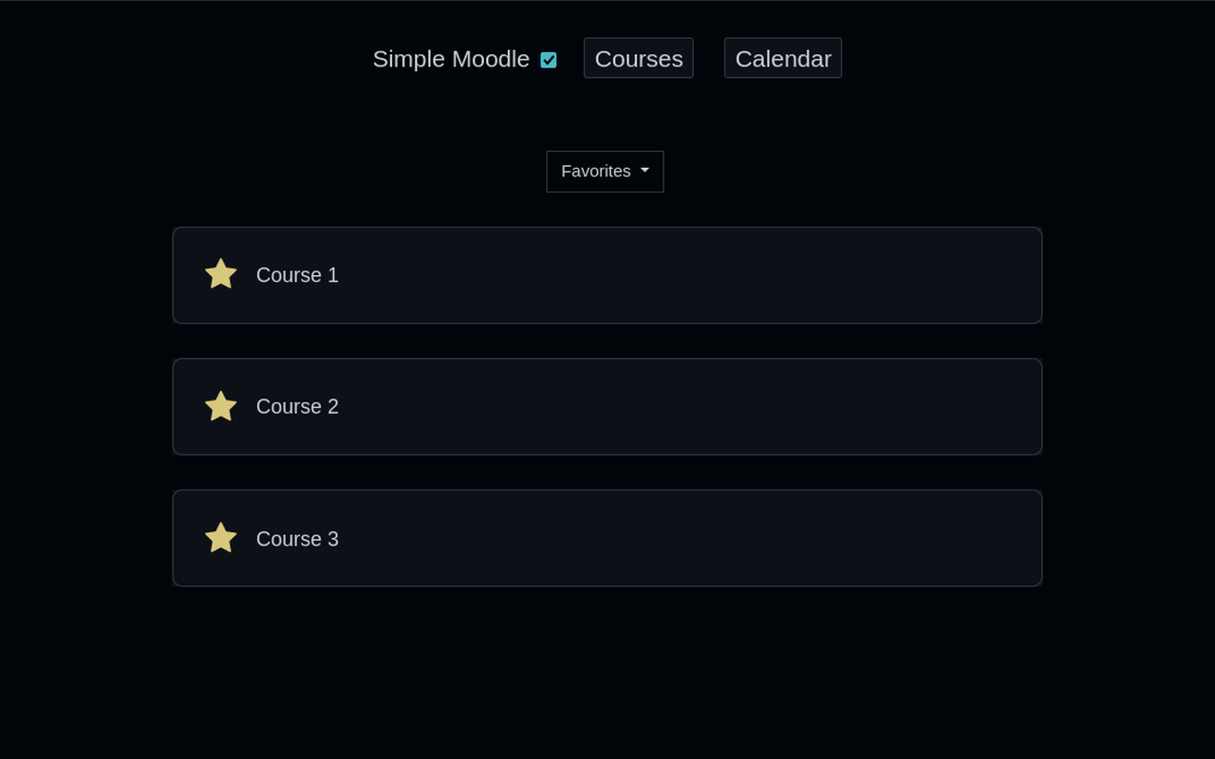Viewport: 1215px width, 759px height.
Task: Click the yellow star on the first course card
Action: (220, 274)
